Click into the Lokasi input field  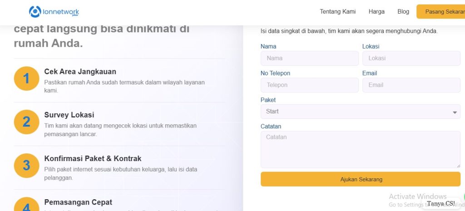point(411,58)
